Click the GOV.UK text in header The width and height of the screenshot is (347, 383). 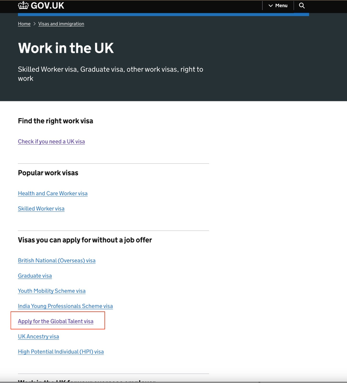tap(48, 5)
